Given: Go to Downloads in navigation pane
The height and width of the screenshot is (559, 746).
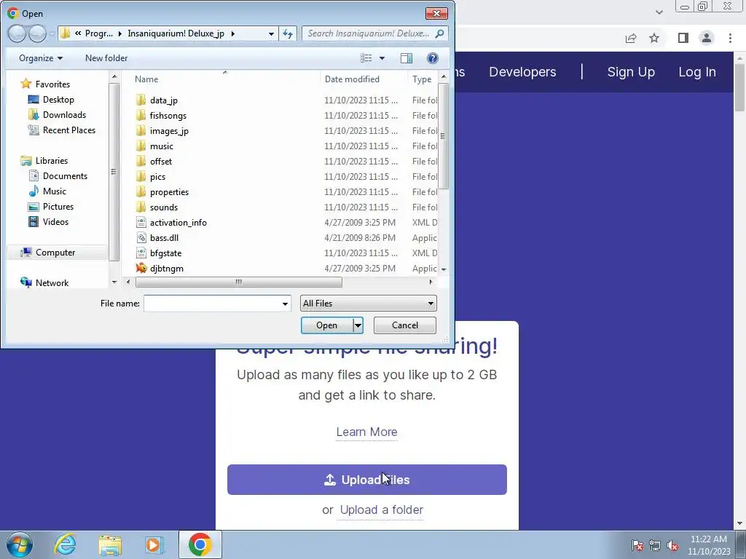Looking at the screenshot, I should [64, 114].
